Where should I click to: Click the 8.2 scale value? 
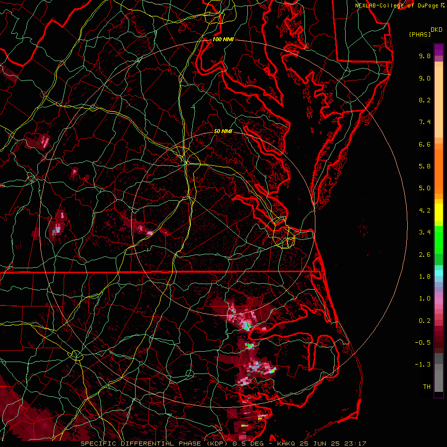pyautogui.click(x=425, y=100)
